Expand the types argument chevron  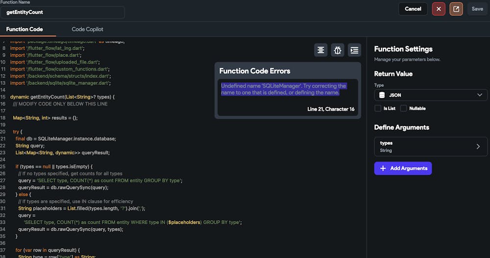478,147
